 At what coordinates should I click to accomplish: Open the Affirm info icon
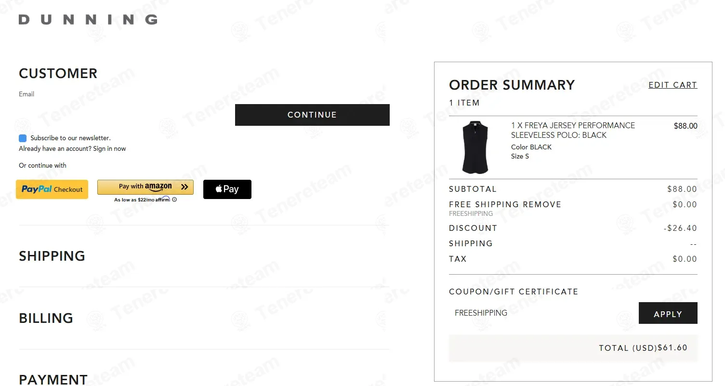[174, 200]
